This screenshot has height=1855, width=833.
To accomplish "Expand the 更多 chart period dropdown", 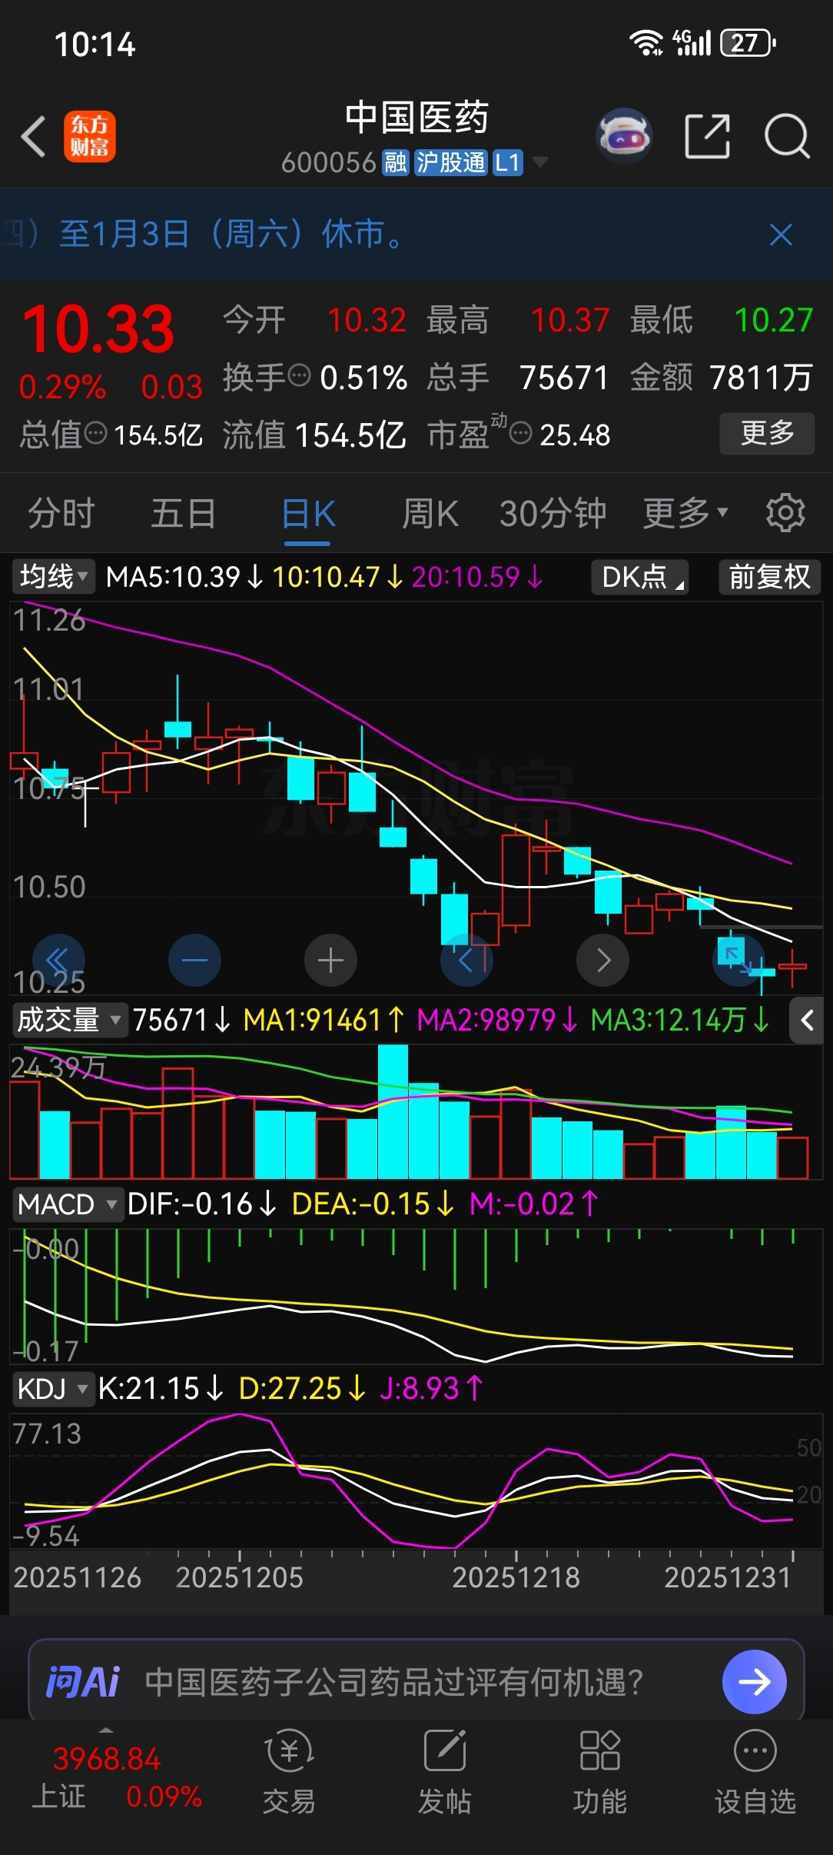I will (x=685, y=512).
